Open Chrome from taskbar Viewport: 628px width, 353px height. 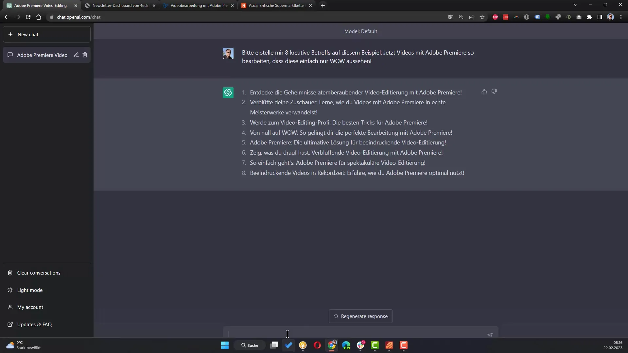332,345
